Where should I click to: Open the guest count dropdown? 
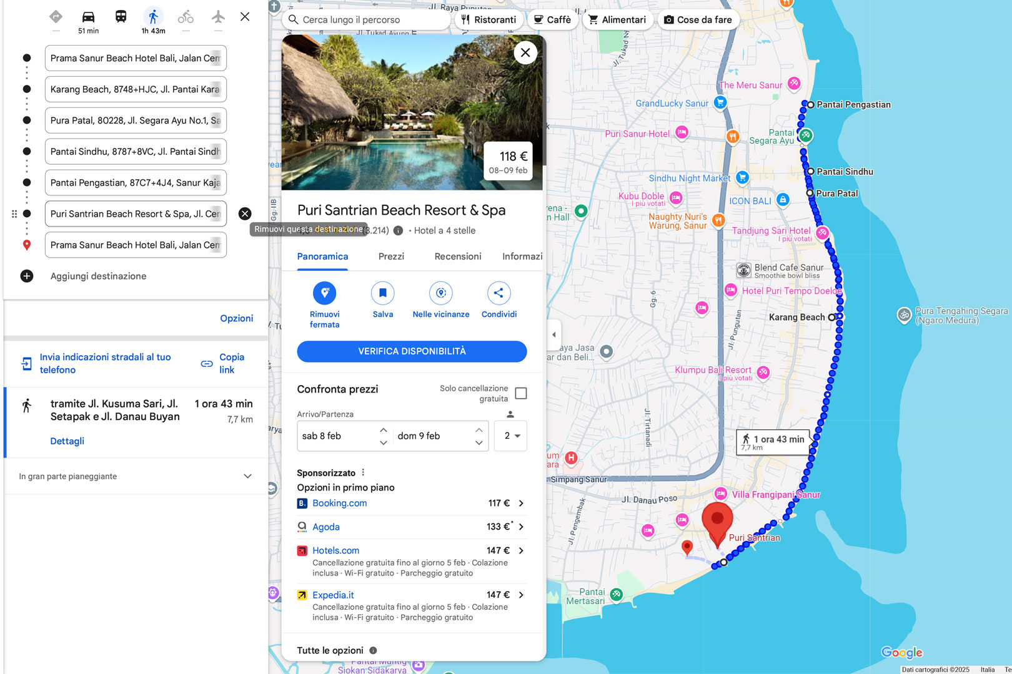(x=510, y=436)
